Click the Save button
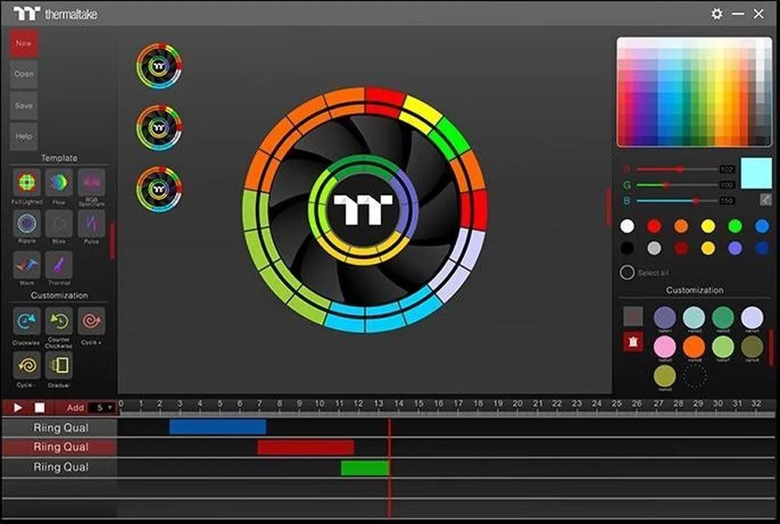Screen dimensions: 780x524 [x=23, y=105]
